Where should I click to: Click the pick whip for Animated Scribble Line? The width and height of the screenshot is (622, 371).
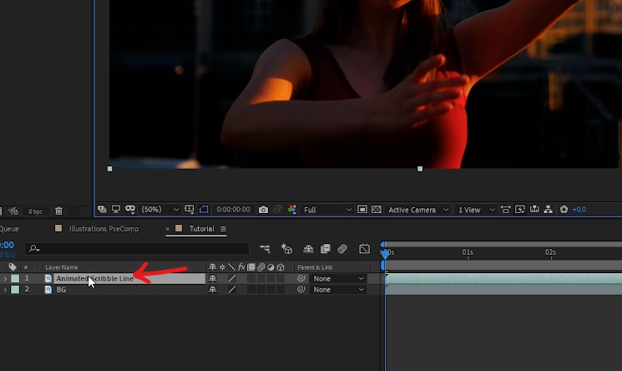(x=301, y=278)
